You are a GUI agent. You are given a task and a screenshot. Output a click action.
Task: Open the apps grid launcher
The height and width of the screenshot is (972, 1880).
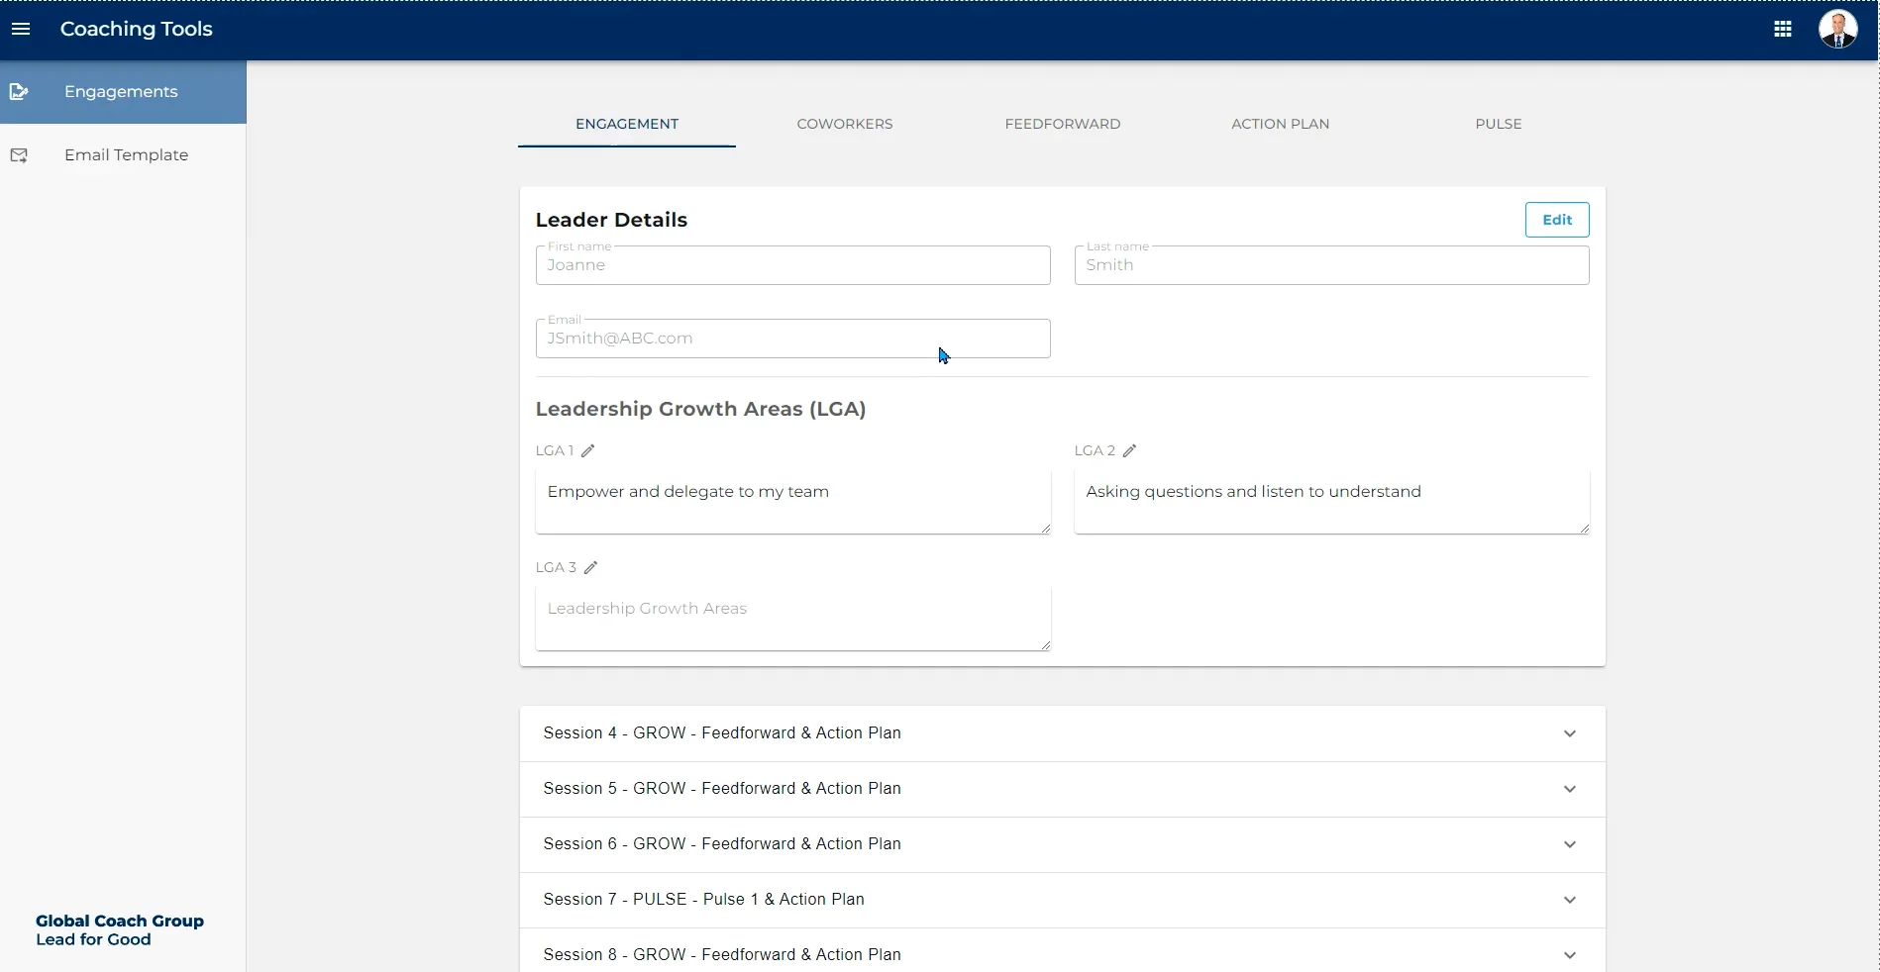(x=1783, y=29)
